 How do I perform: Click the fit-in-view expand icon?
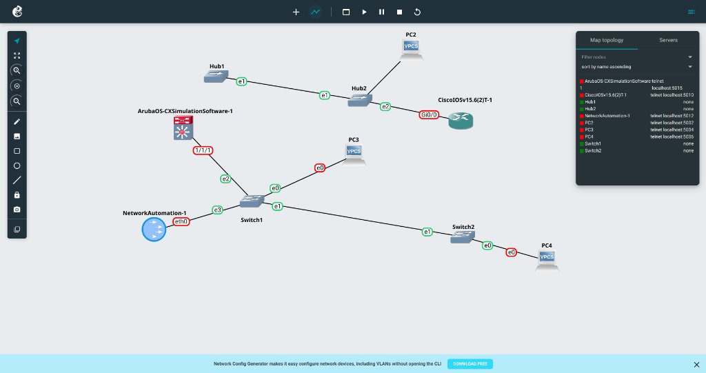click(x=17, y=55)
